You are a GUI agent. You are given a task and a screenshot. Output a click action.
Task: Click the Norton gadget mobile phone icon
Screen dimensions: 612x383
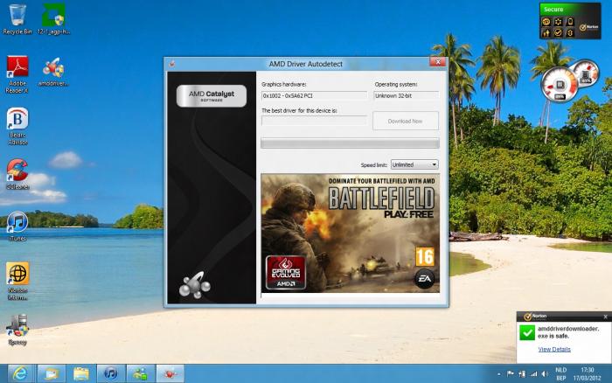(x=570, y=22)
